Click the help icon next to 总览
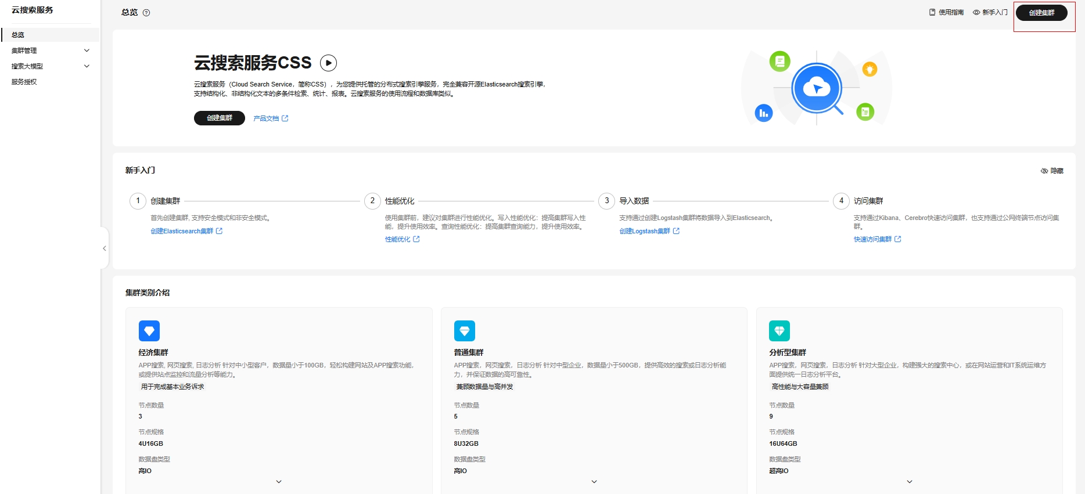This screenshot has width=1085, height=494. [146, 13]
